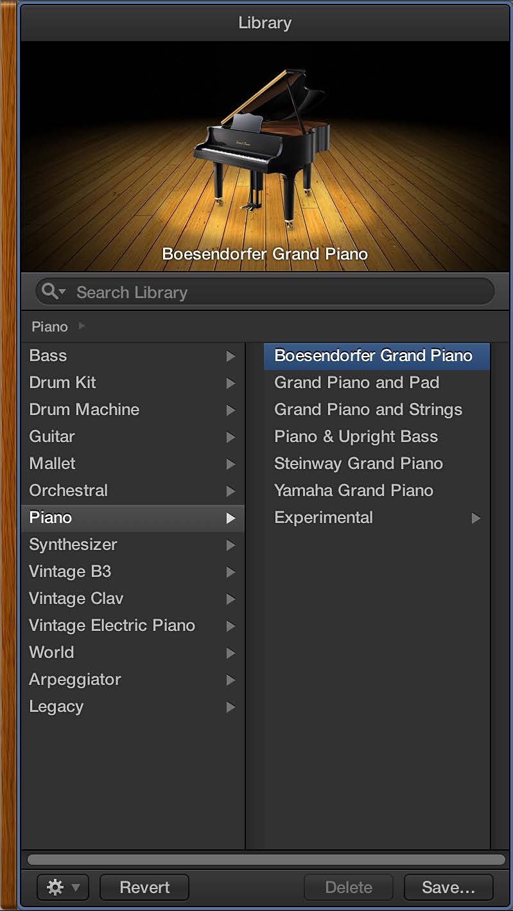This screenshot has width=513, height=911.
Task: Click the Delete button
Action: pyautogui.click(x=349, y=887)
